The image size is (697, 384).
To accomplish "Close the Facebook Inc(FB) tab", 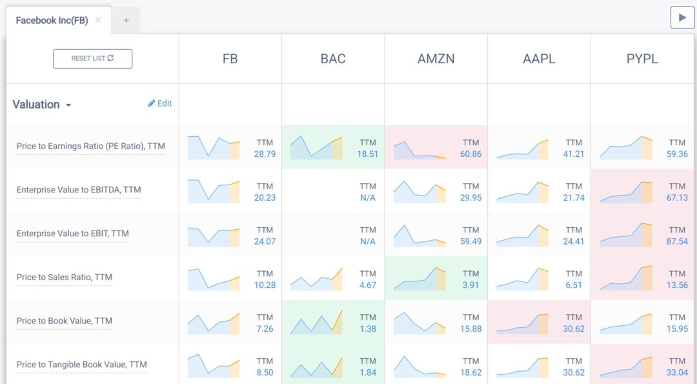I will pyautogui.click(x=98, y=19).
